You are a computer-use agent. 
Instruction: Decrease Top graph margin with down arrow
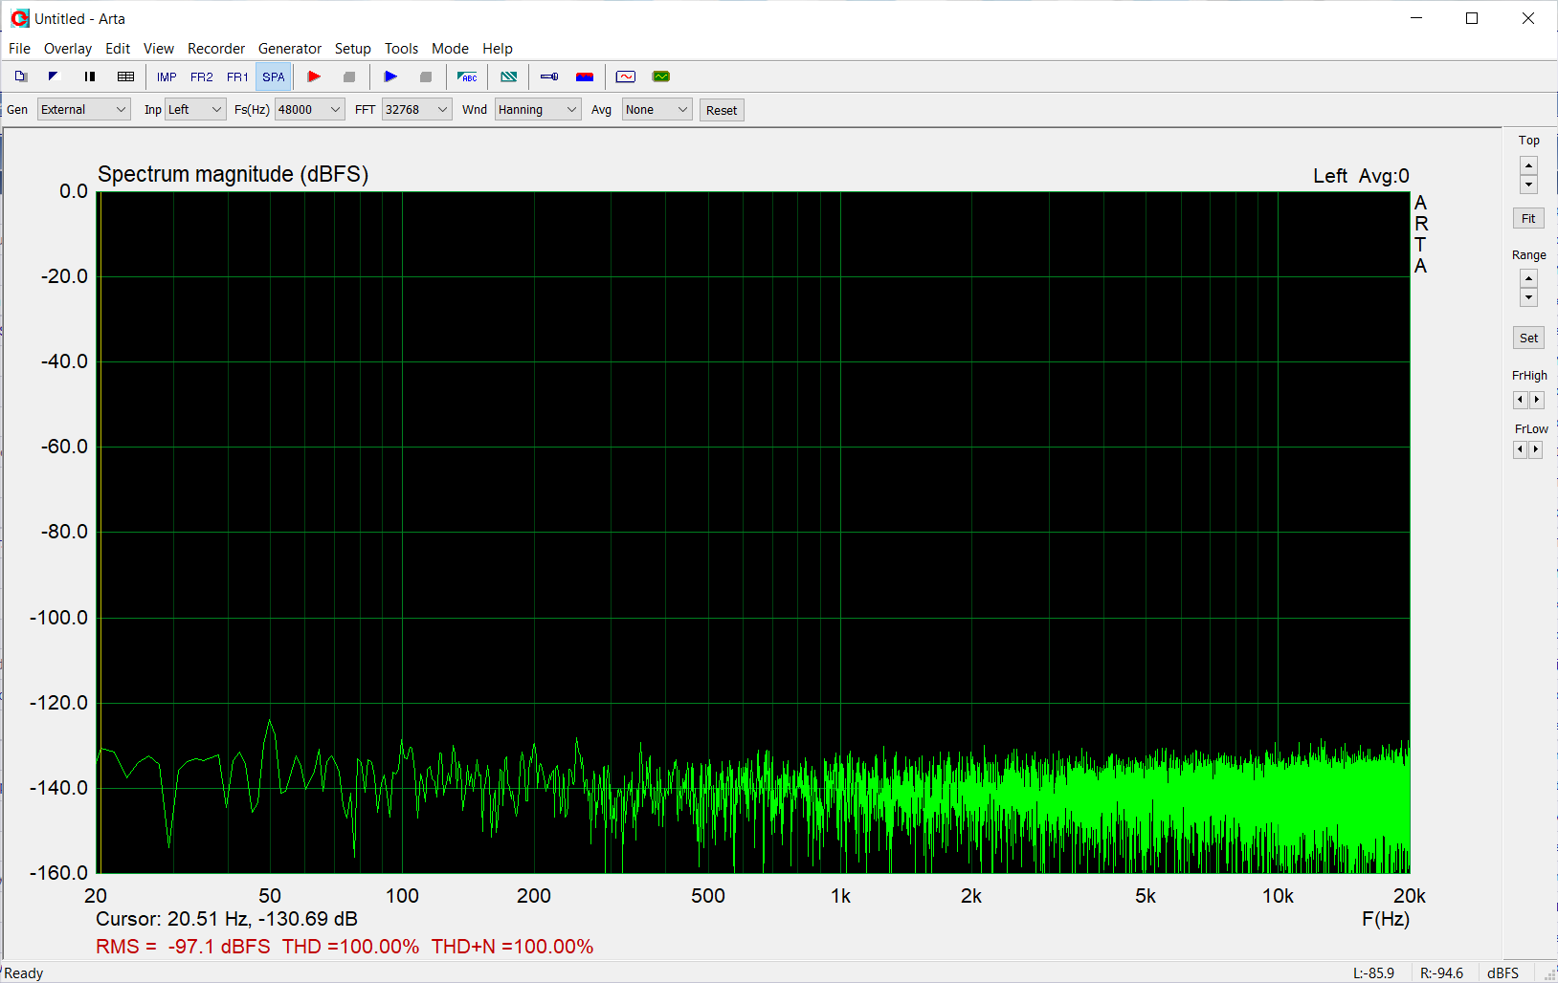pos(1528,184)
